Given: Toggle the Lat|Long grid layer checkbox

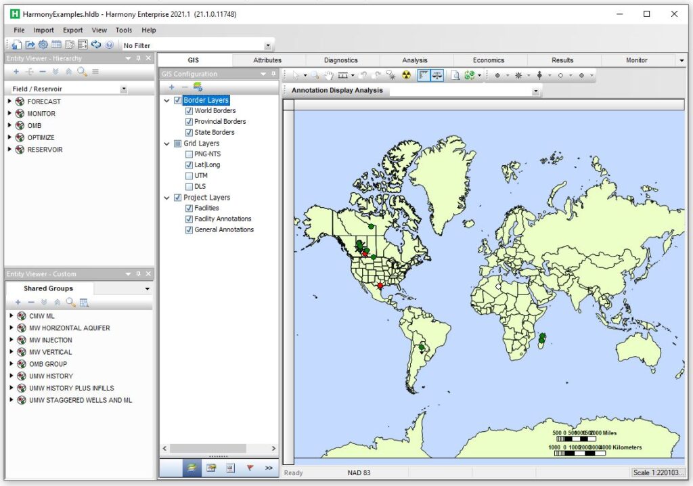Looking at the screenshot, I should tap(189, 165).
